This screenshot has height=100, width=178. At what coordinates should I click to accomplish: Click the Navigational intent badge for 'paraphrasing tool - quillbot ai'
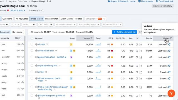pyautogui.click(x=71, y=57)
